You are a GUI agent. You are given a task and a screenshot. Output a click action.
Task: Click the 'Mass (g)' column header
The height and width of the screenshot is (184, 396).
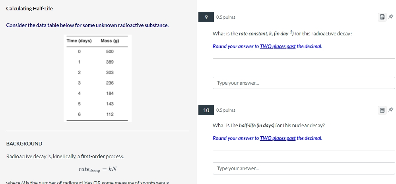pyautogui.click(x=110, y=41)
